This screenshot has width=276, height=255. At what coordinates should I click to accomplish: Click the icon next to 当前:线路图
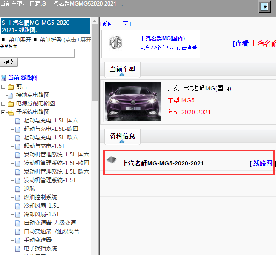(4, 78)
